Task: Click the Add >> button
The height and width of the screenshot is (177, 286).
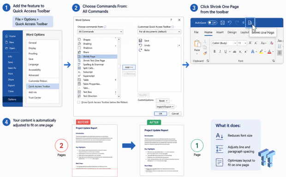Action: click(129, 67)
